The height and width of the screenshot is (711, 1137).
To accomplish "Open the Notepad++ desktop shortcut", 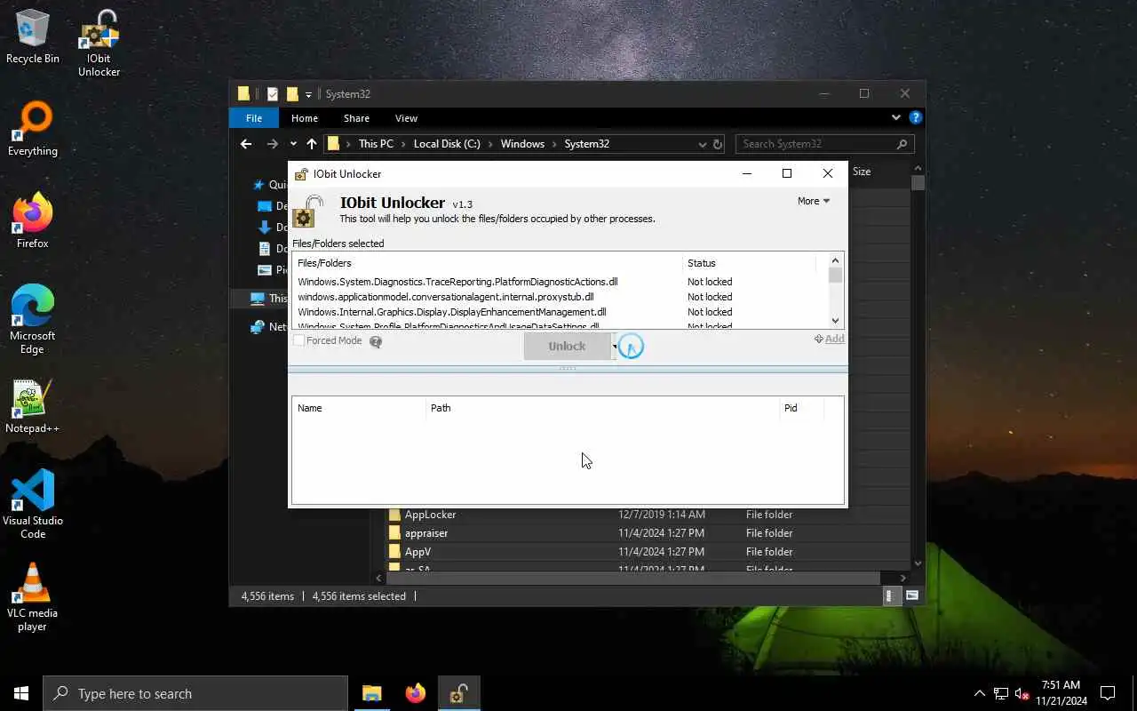I will tap(33, 406).
